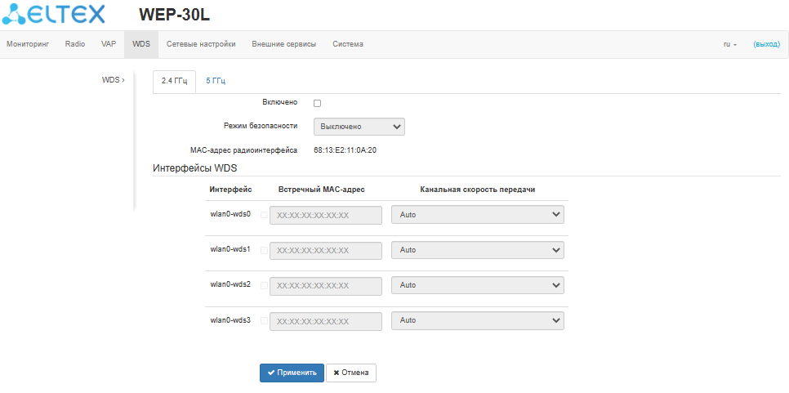
Task: Click the '(выход)' logout link
Action: tap(766, 44)
